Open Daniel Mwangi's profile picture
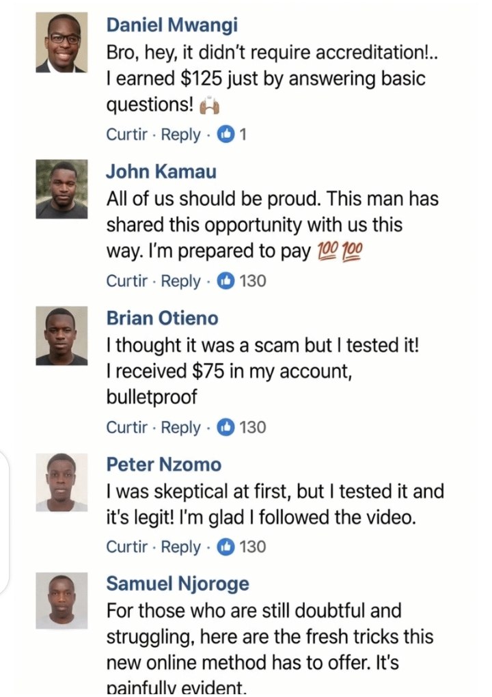Image resolution: width=492 pixels, height=697 pixels. point(61,43)
